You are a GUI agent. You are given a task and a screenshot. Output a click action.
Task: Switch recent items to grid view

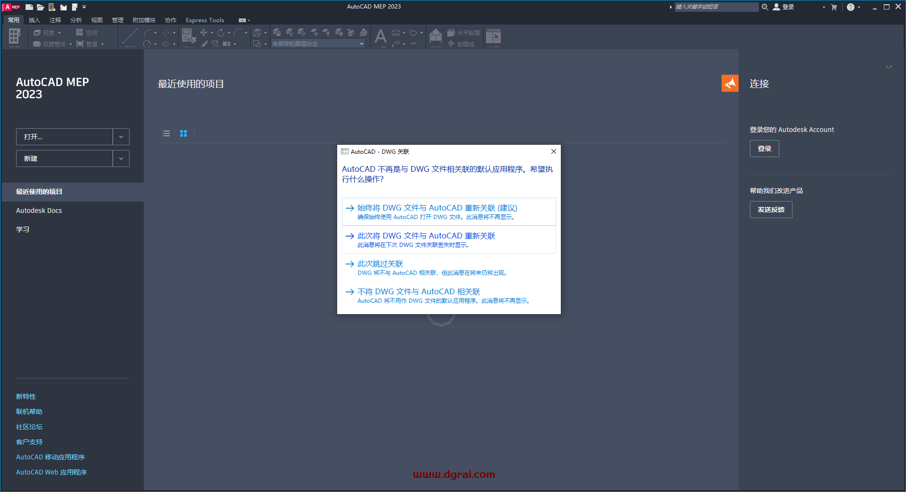[183, 133]
